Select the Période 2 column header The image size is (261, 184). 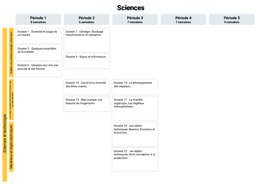[86, 20]
